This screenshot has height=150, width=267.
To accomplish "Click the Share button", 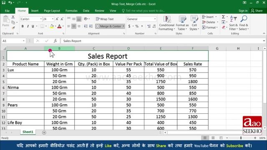I will [x=257, y=11].
